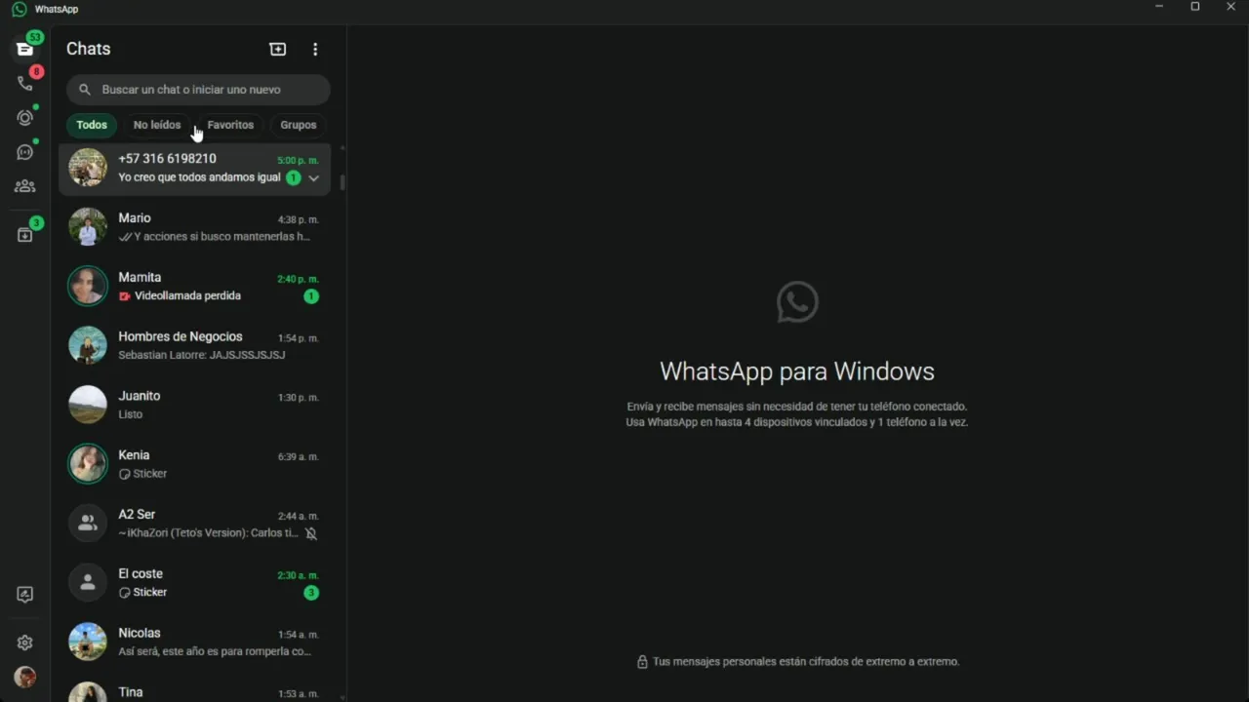Open the A2 Ser group avatar icon
This screenshot has height=702, width=1249.
coord(88,524)
